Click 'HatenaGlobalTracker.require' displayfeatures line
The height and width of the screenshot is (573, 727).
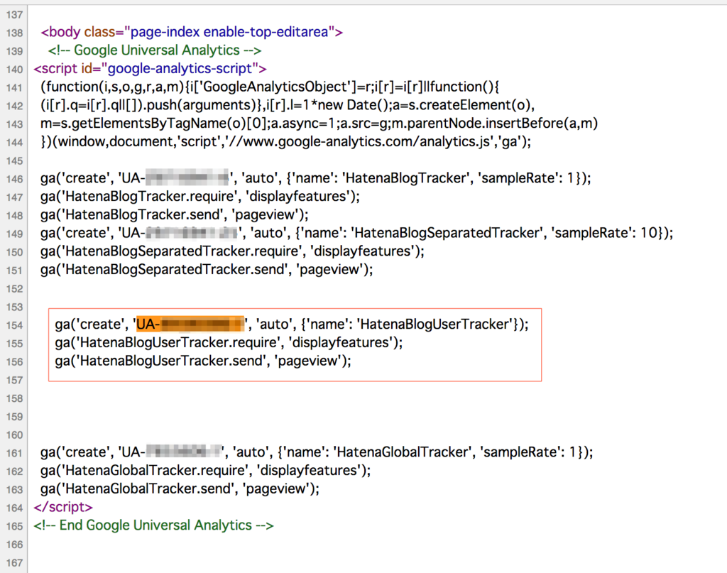(x=205, y=471)
